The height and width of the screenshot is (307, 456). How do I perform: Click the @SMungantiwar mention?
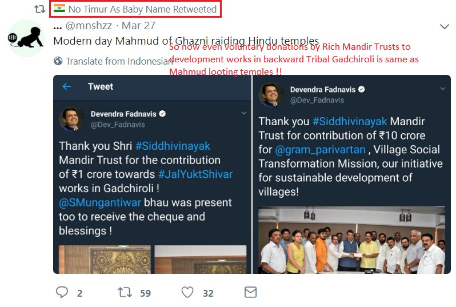click(100, 202)
